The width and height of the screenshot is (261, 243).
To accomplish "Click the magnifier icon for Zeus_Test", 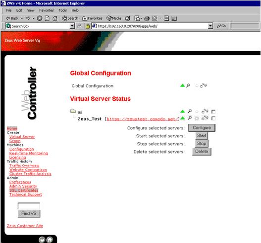I will pos(190,118).
